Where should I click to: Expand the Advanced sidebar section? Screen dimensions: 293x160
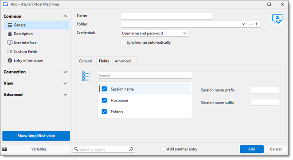[65, 95]
